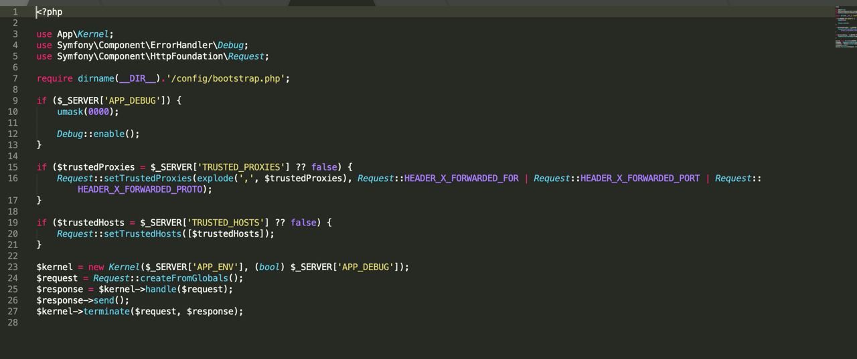Click "$kernel" at the start of line 23
The image size is (857, 359).
[55, 267]
